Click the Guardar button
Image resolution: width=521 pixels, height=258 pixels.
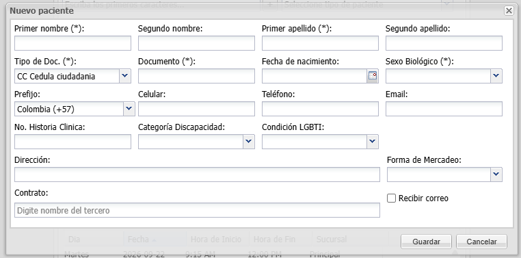[426, 242]
